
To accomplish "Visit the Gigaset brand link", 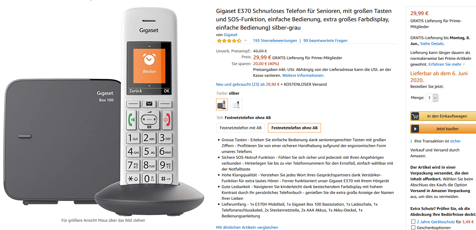I will (231, 35).
